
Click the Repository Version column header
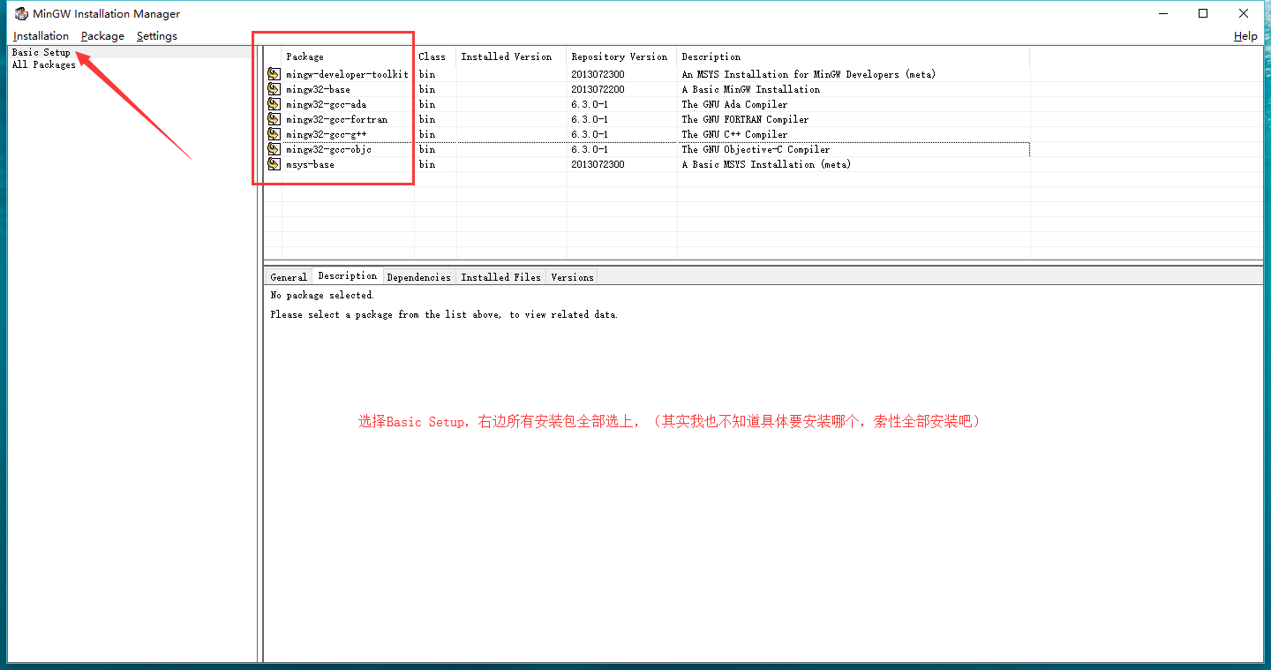(x=621, y=56)
